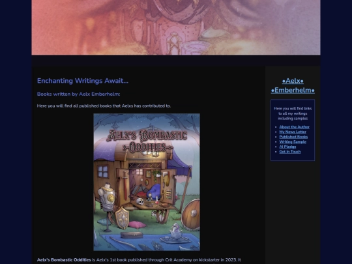The image size is (352, 264).
Task: Click the pink banner image at top
Action: point(176,27)
